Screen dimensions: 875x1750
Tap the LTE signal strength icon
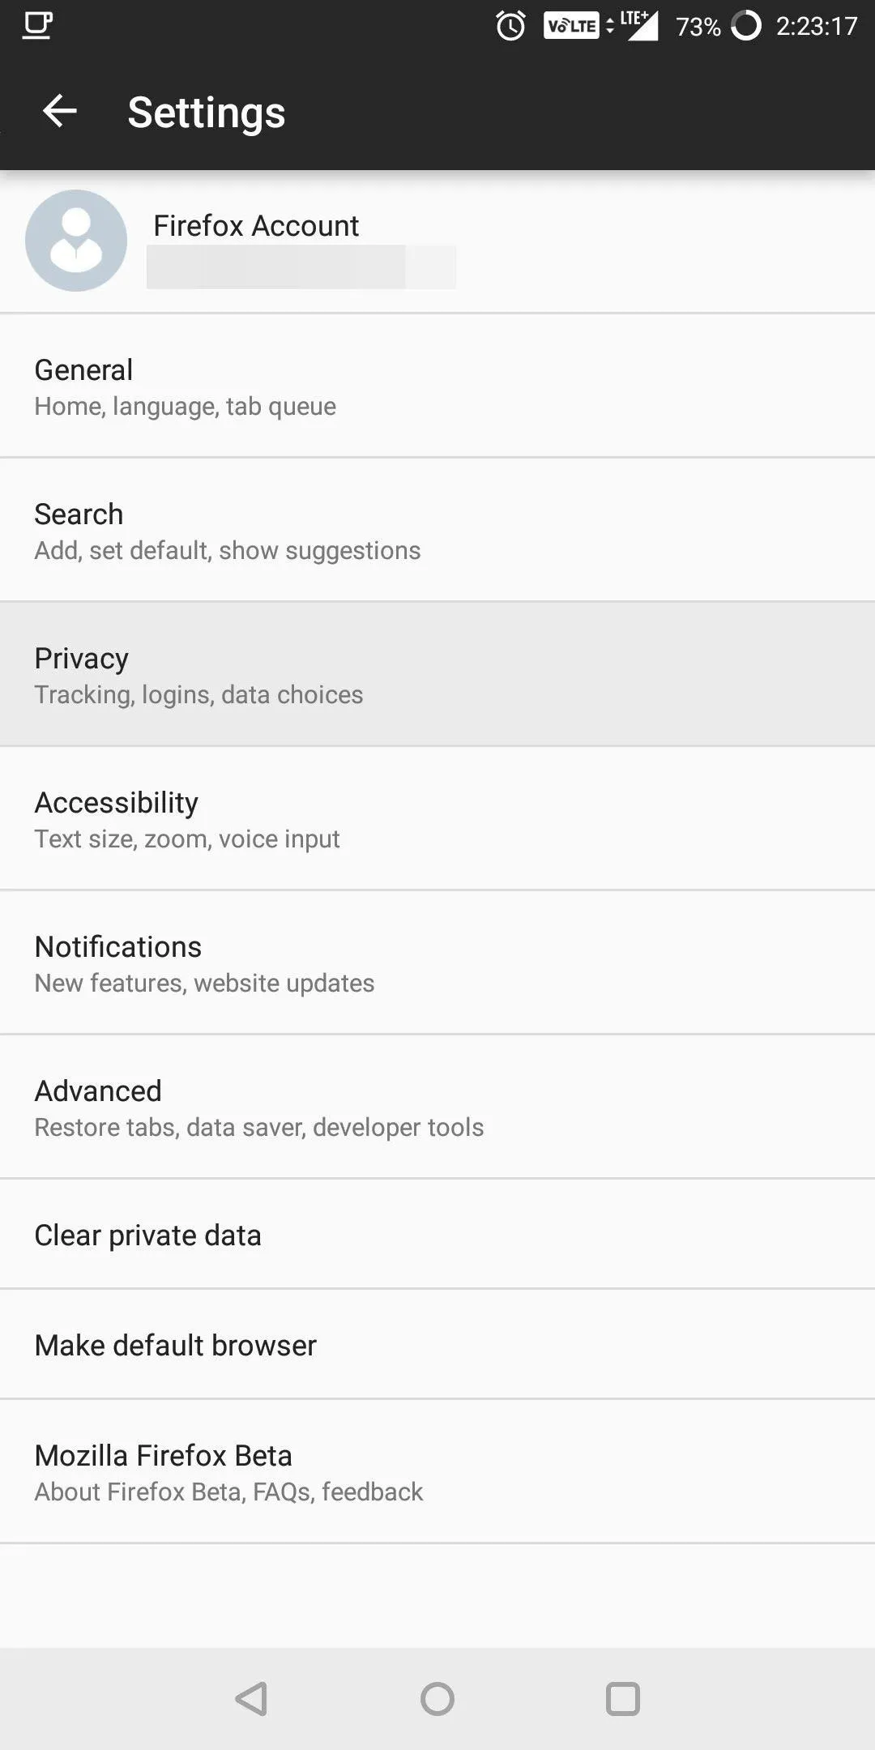(639, 26)
